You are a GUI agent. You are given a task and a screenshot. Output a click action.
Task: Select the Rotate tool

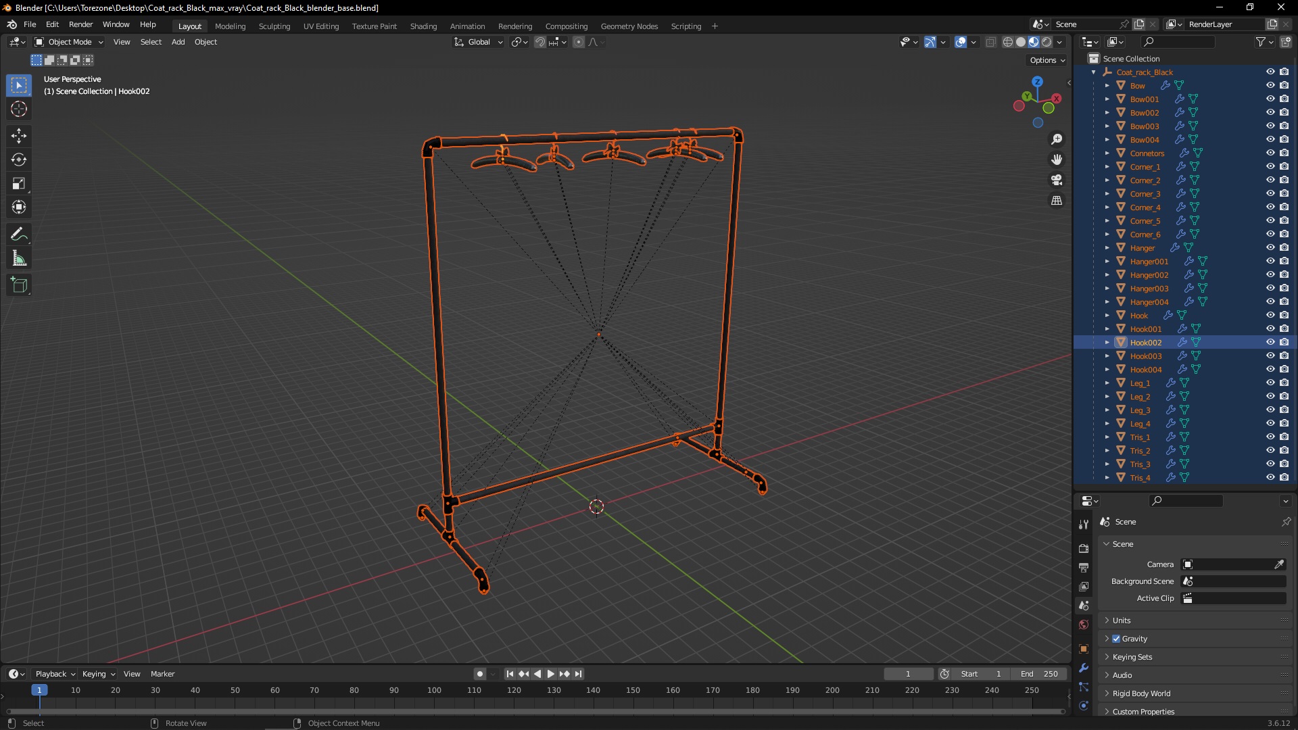tap(19, 160)
